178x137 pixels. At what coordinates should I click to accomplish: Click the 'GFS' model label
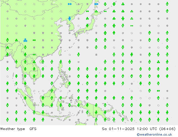click(33, 129)
